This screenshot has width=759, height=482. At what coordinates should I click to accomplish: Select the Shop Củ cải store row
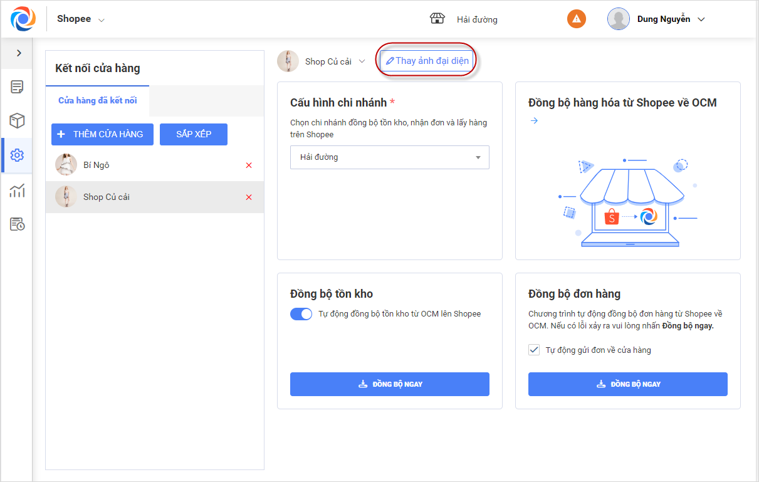155,197
